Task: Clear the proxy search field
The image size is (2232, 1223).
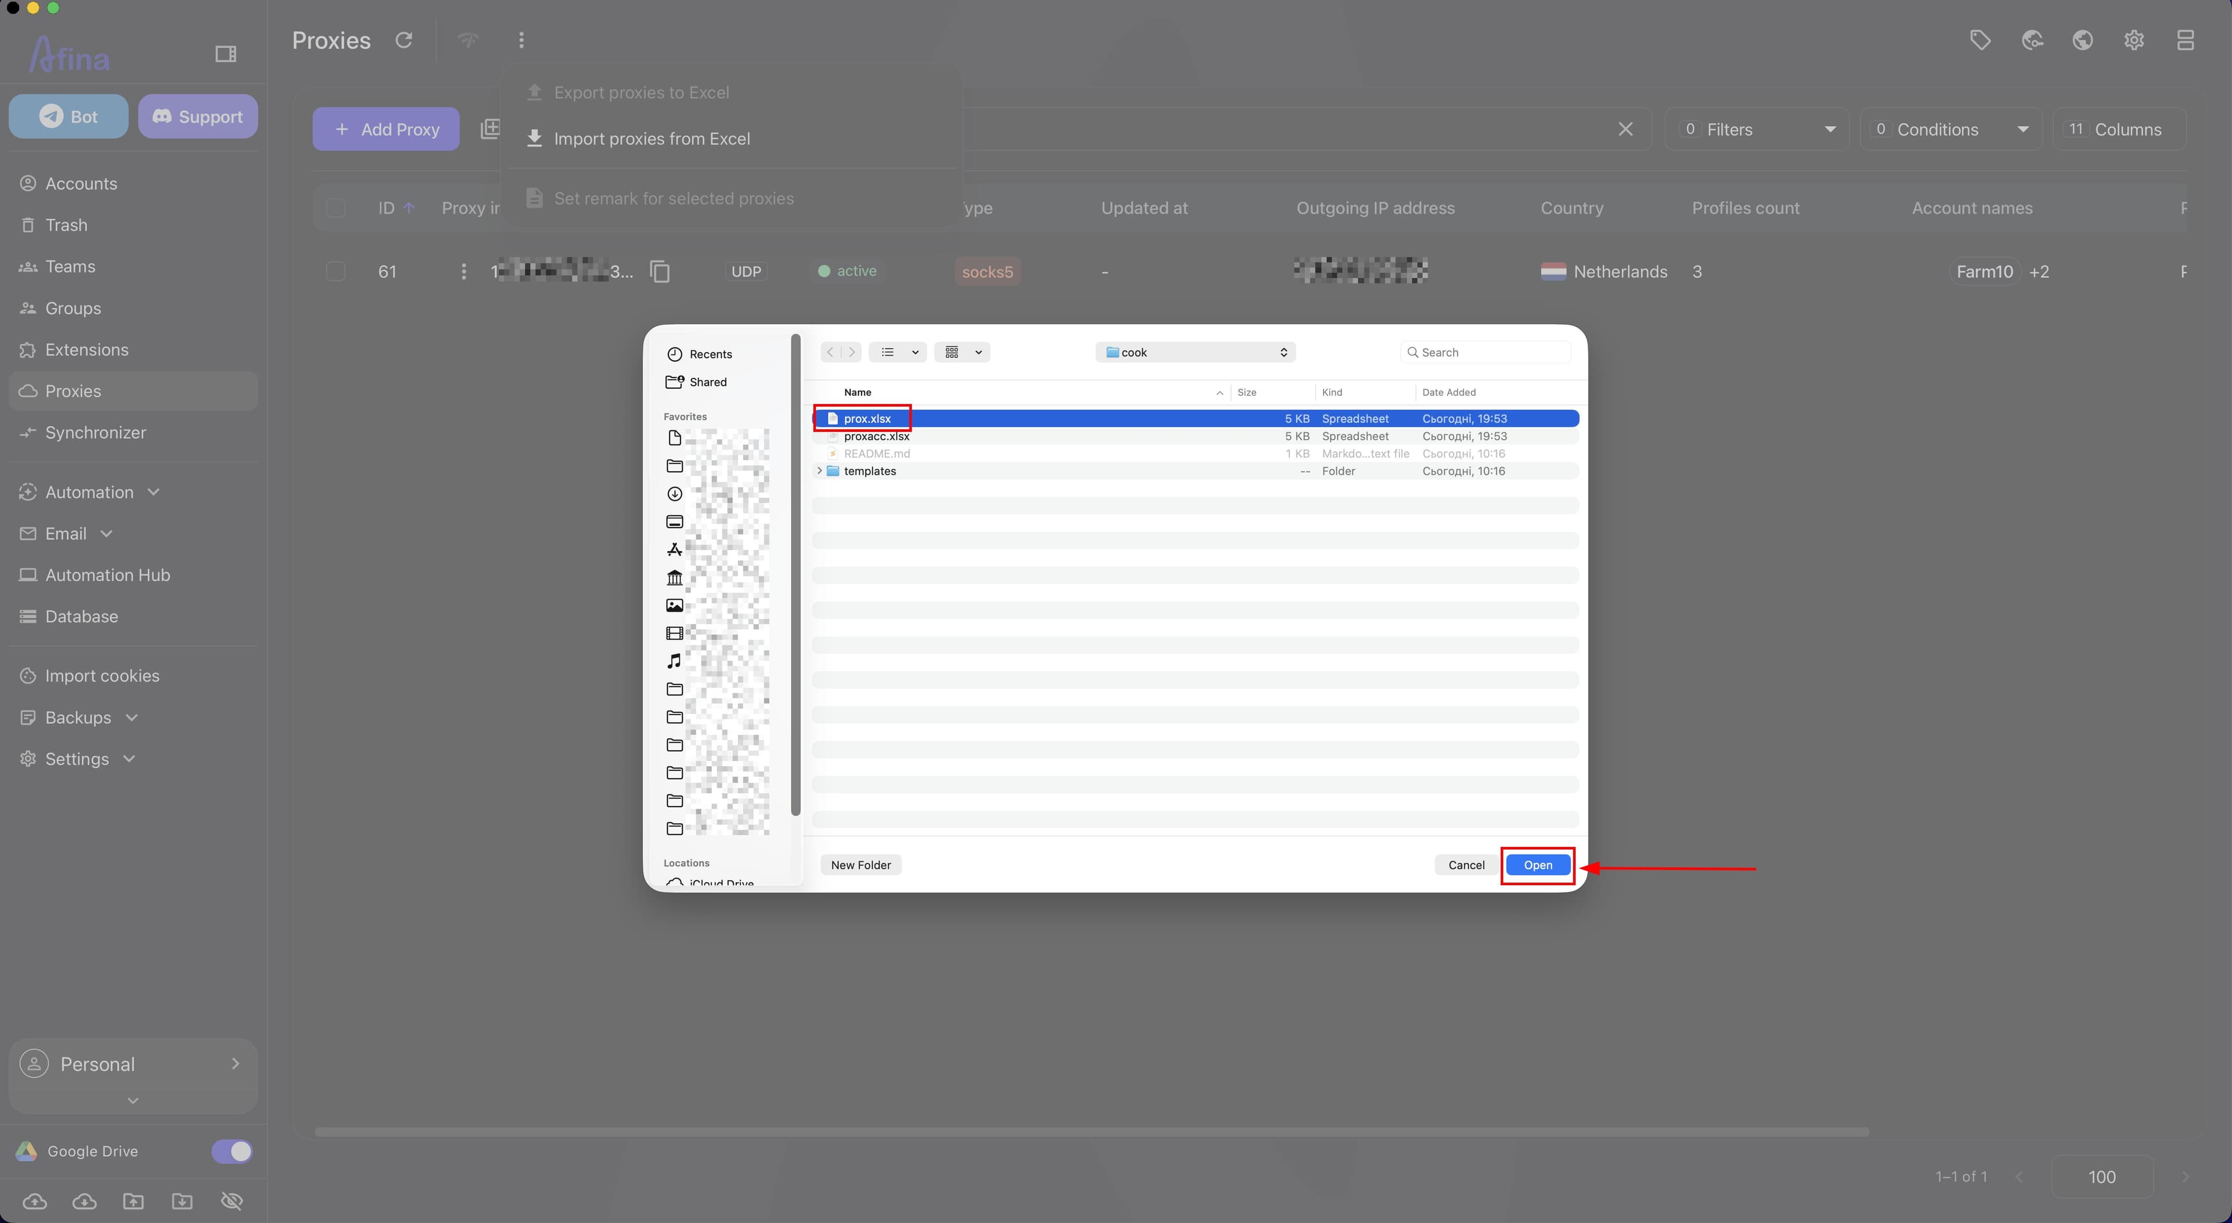Action: pos(1626,129)
